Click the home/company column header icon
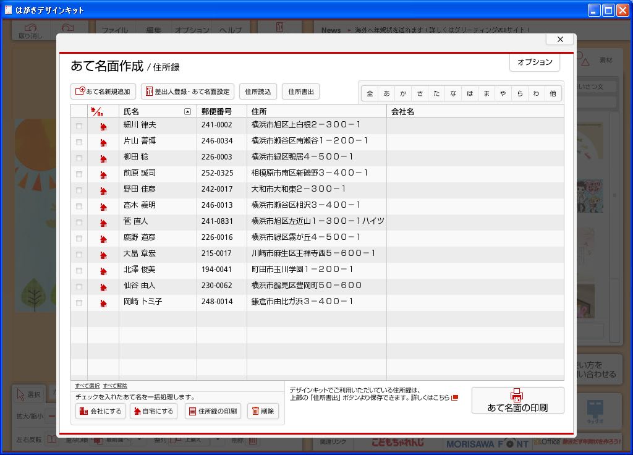The height and width of the screenshot is (455, 633). coord(96,112)
